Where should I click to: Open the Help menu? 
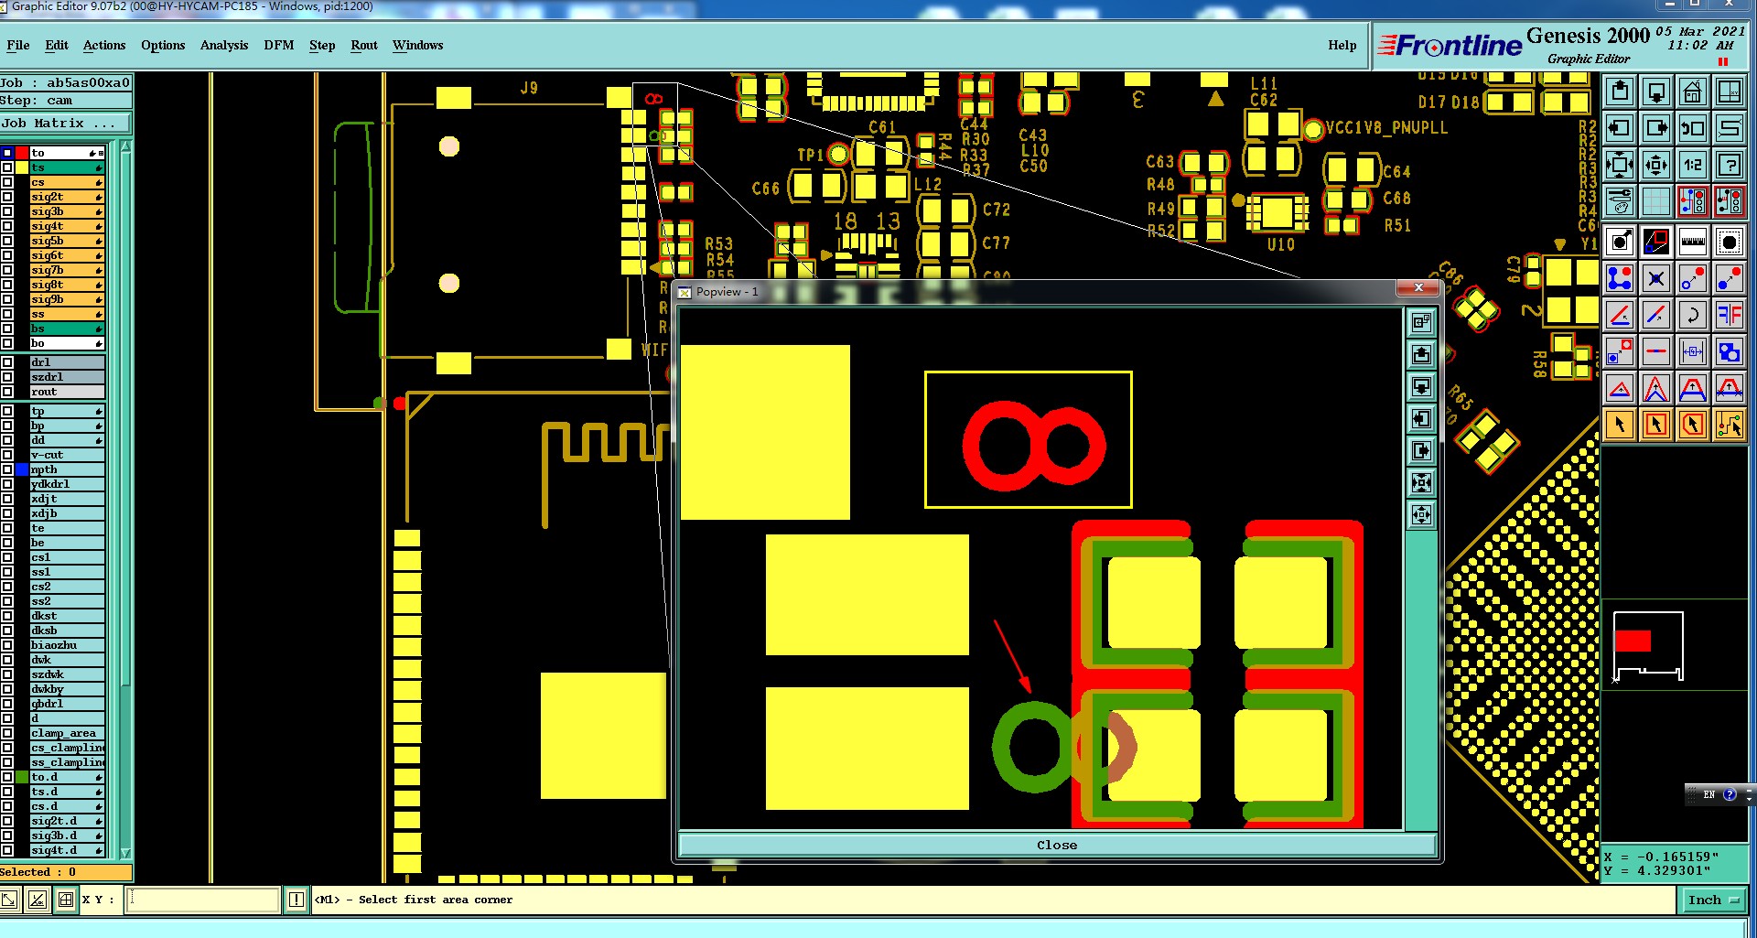[1342, 45]
